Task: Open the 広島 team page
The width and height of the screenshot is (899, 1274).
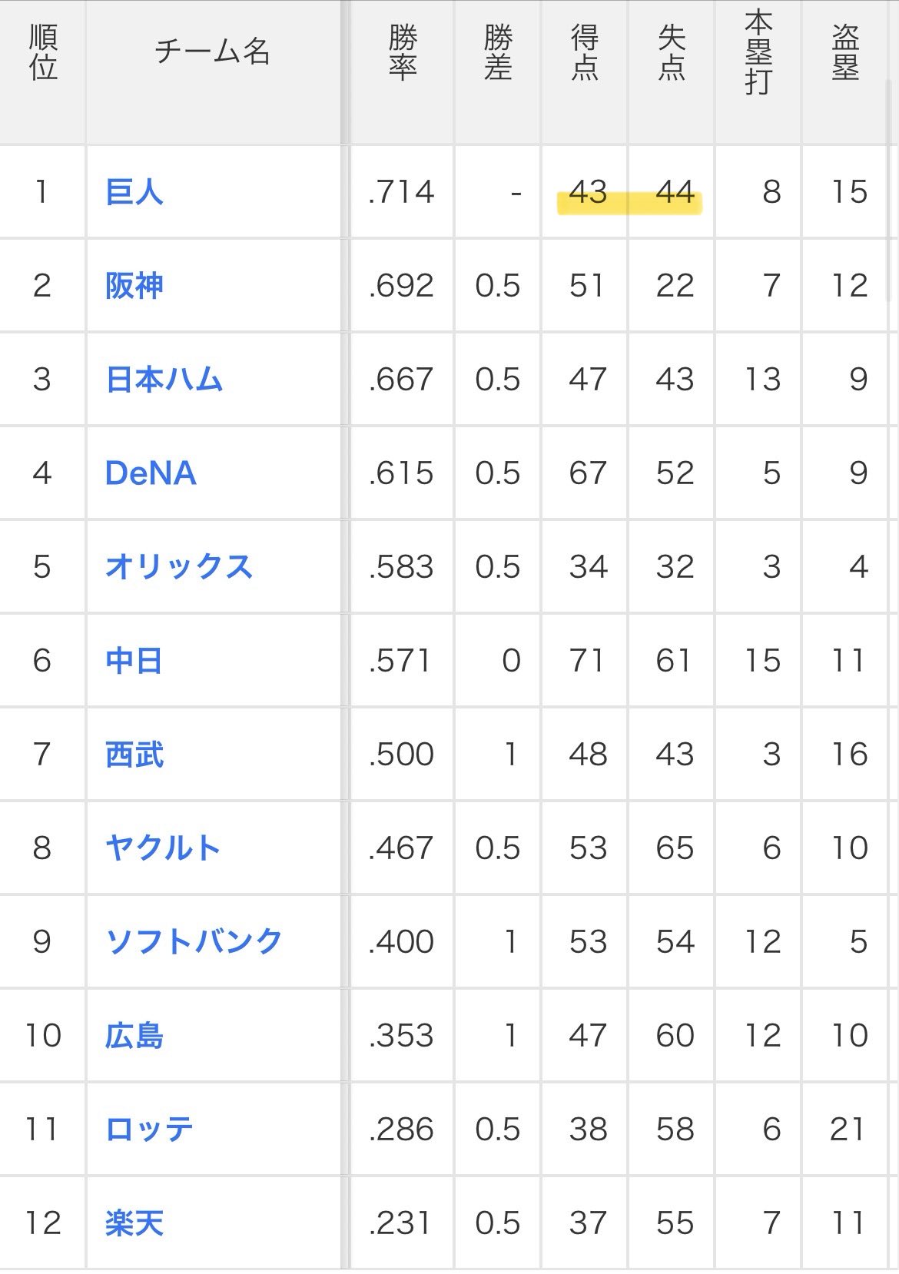Action: [x=134, y=1035]
